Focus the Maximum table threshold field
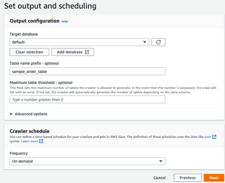225x183 pixels. [88, 100]
